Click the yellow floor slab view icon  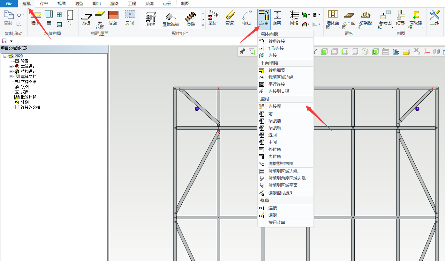(406, 52)
